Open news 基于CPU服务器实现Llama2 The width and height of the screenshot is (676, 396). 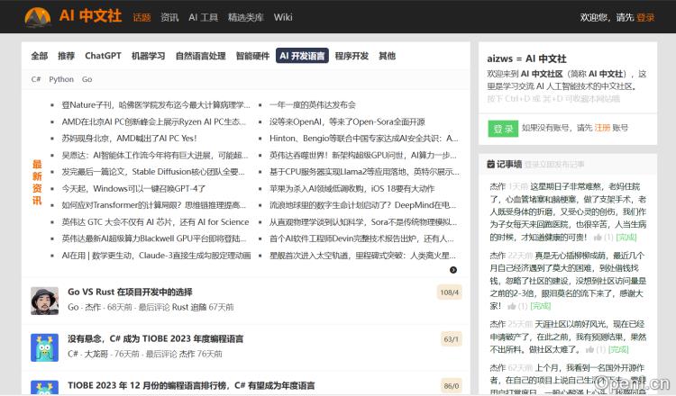tap(364, 172)
